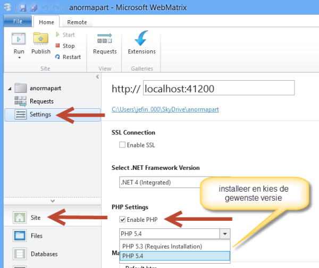Open the Files workspace
The image size is (319, 268).
(x=53, y=236)
